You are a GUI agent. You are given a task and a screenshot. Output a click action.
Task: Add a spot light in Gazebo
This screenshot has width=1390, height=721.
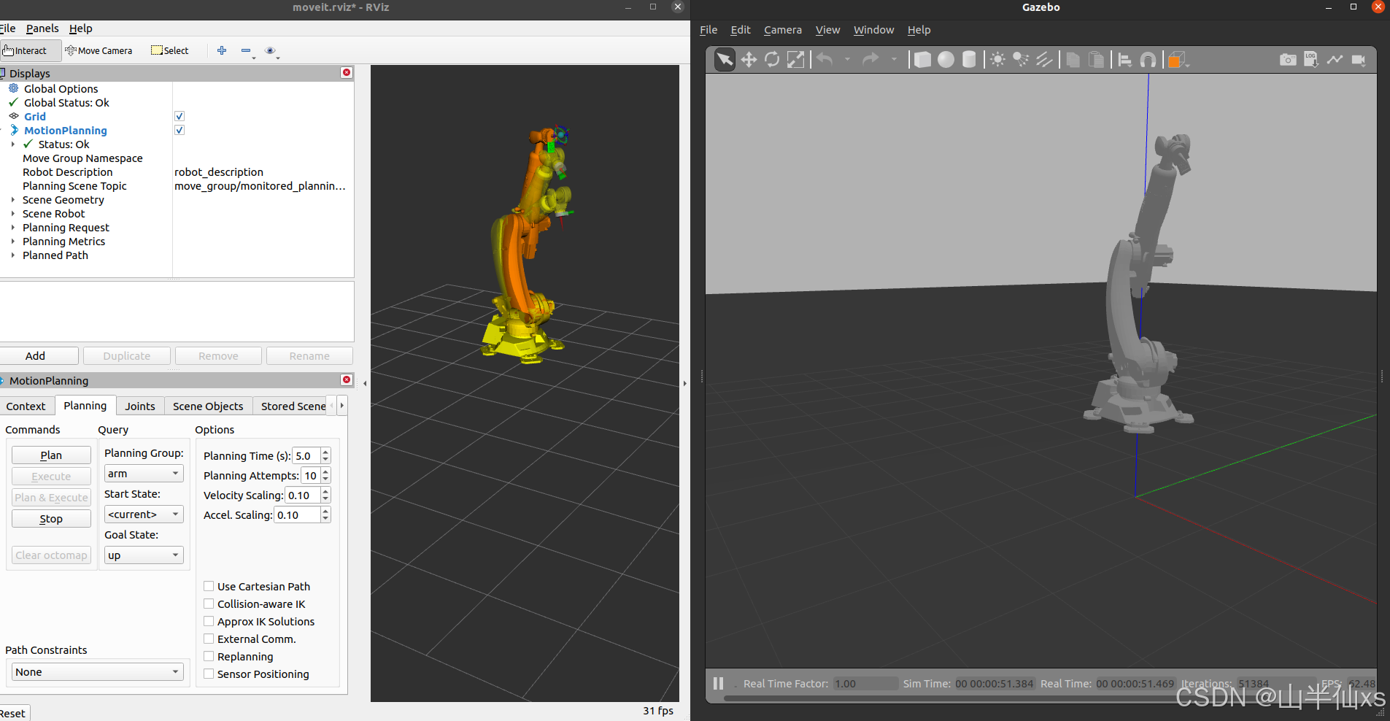(1021, 60)
